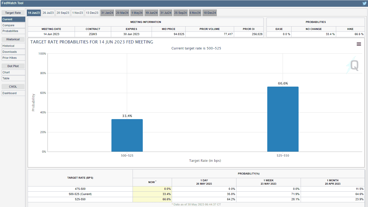Screen dimensions: 368x207
Task: Switch to the 26 Jul23 meeting tab
Action: (x=48, y=13)
